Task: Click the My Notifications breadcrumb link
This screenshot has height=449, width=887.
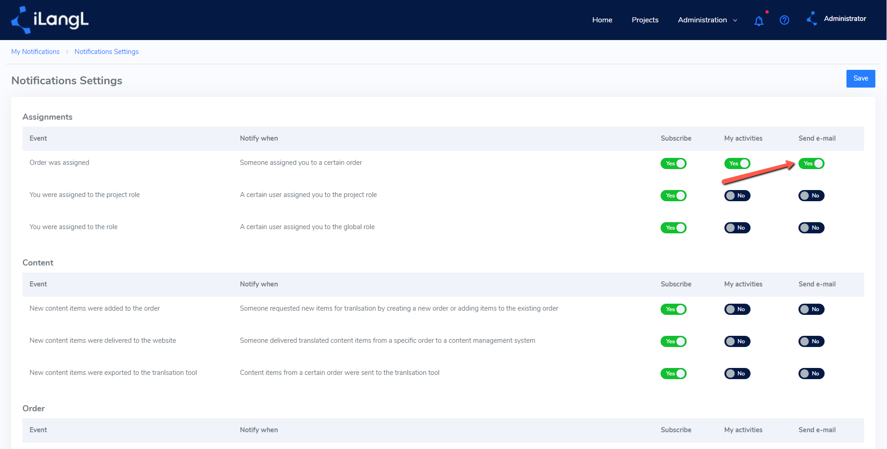Action: (x=35, y=52)
